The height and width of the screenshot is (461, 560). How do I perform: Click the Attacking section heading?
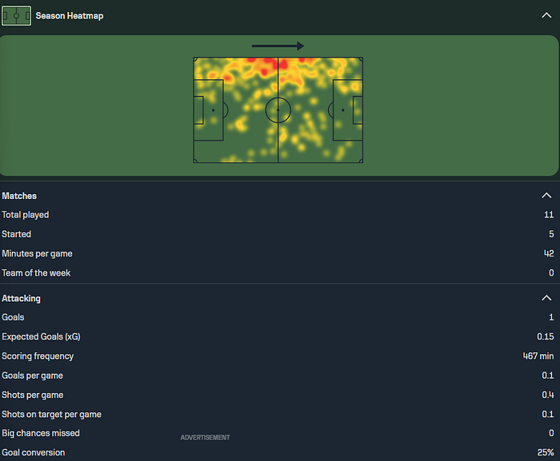point(21,298)
